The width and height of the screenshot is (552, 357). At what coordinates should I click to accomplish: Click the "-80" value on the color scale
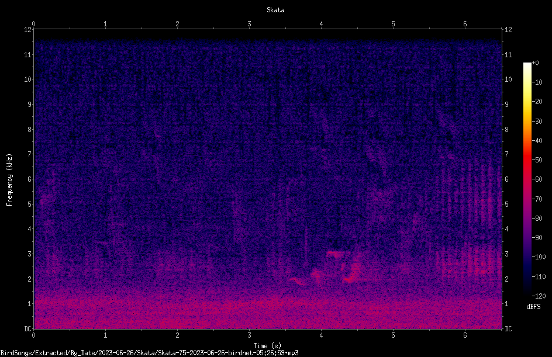coord(537,219)
